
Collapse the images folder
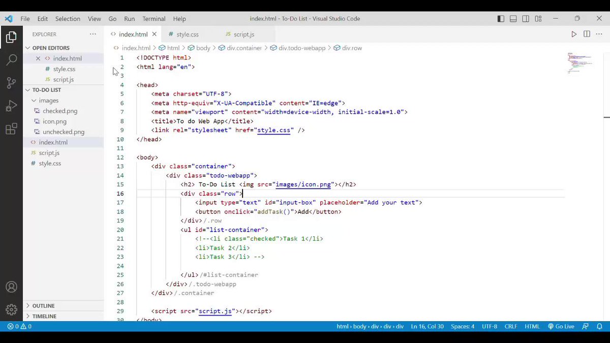click(x=49, y=101)
